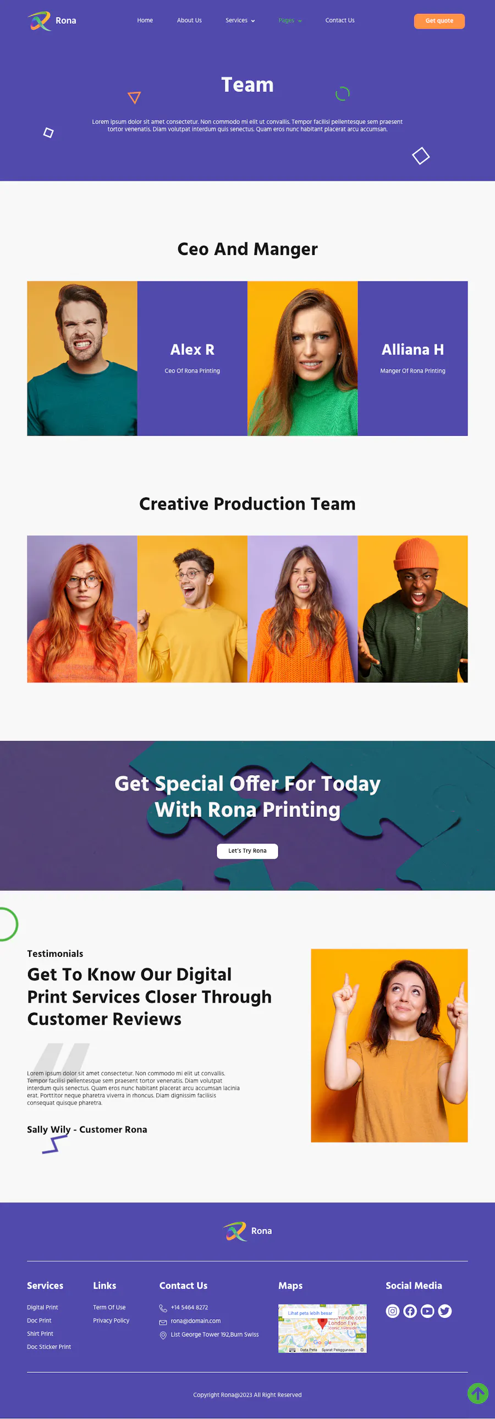Image resolution: width=495 pixels, height=1419 pixels.
Task: Open the Term Of Use footer link
Action: [x=109, y=1307]
